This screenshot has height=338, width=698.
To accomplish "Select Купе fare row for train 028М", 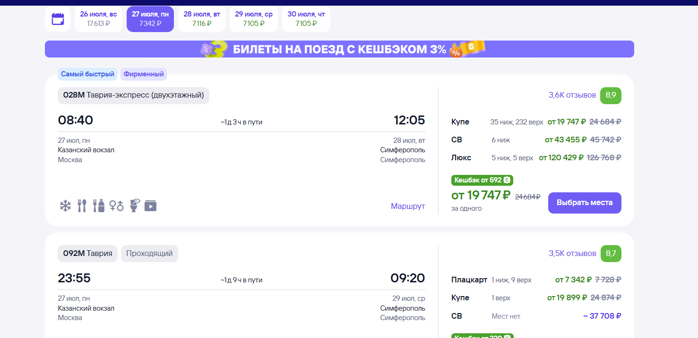I will (536, 122).
